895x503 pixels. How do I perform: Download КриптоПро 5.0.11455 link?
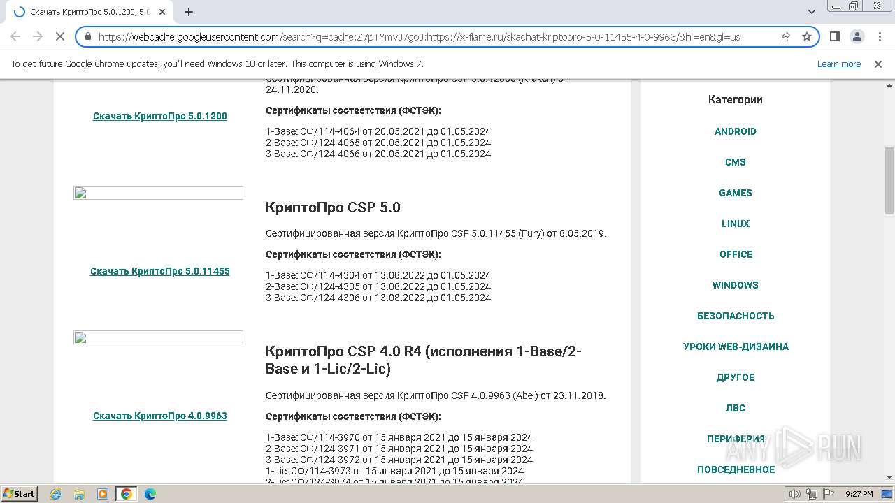click(x=159, y=271)
